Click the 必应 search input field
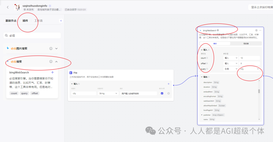This screenshot has height=142, width=273. [x=32, y=35]
